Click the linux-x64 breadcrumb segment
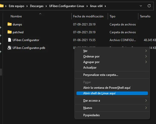This screenshot has height=124, width=156. click(x=96, y=6)
